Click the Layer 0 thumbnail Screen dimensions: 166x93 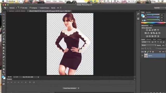(146, 56)
